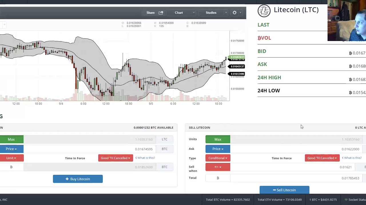The height and width of the screenshot is (205, 366).
Task: Click the bid price field 0.01674595
Action: (89, 149)
